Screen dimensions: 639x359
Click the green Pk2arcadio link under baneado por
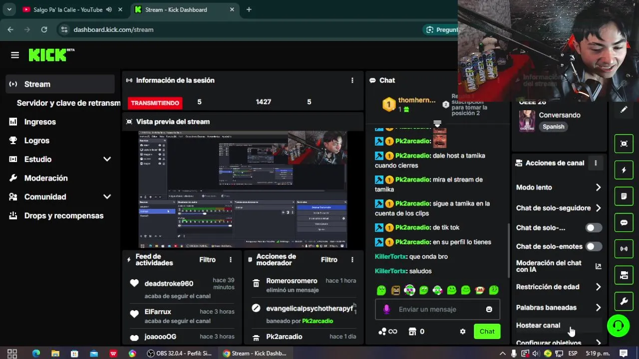[x=318, y=321]
